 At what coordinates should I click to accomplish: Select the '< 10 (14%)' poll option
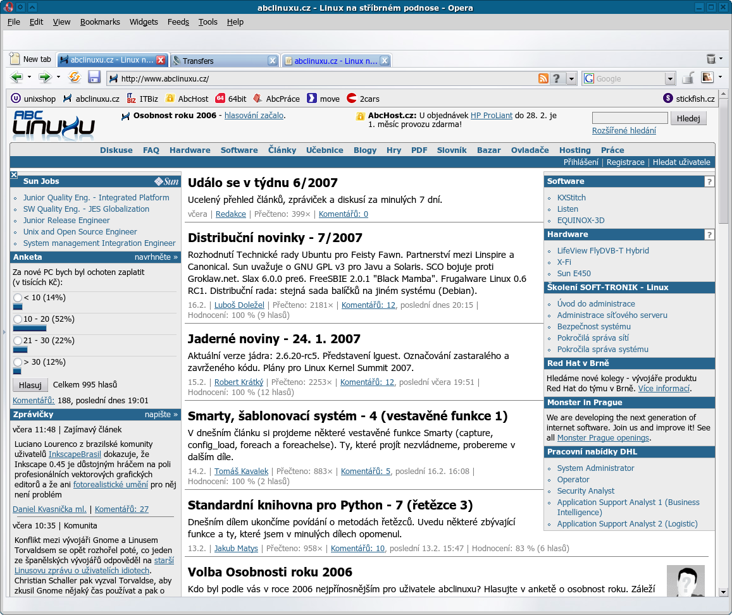(x=18, y=298)
